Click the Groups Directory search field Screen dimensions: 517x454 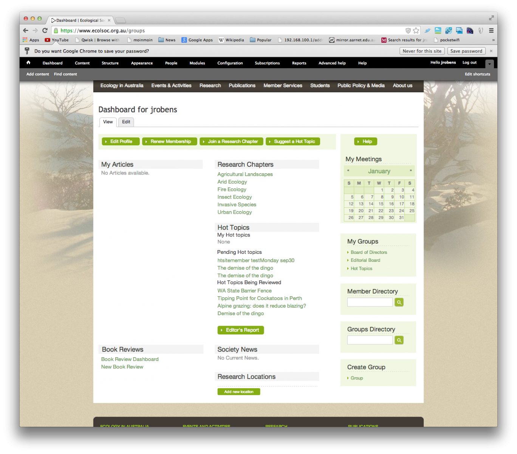click(370, 340)
